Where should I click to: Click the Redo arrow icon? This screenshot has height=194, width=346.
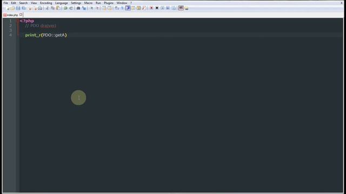pos(71,9)
